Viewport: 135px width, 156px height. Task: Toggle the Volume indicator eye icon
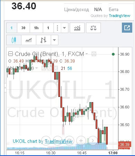point(44,68)
